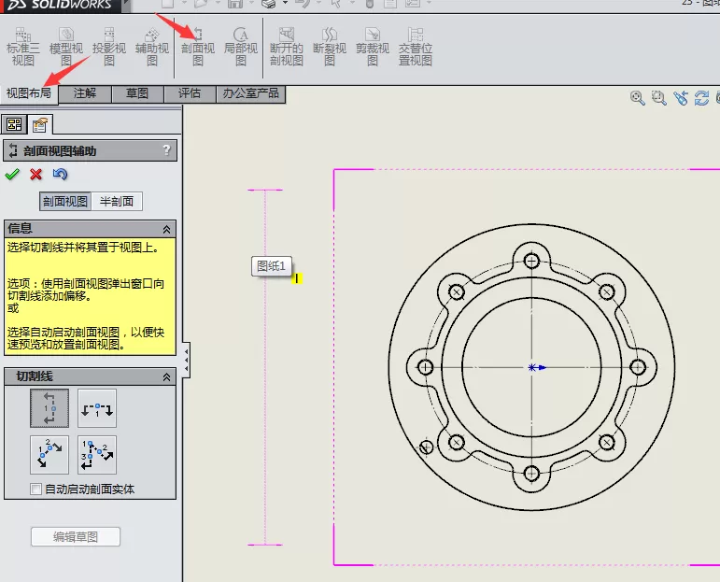Select the Model View (模型视图) tool
Screen dimensions: 720x582
click(65, 47)
